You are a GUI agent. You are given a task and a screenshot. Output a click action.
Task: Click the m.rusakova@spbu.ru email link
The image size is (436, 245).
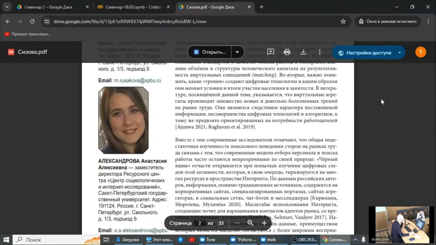[x=138, y=81]
